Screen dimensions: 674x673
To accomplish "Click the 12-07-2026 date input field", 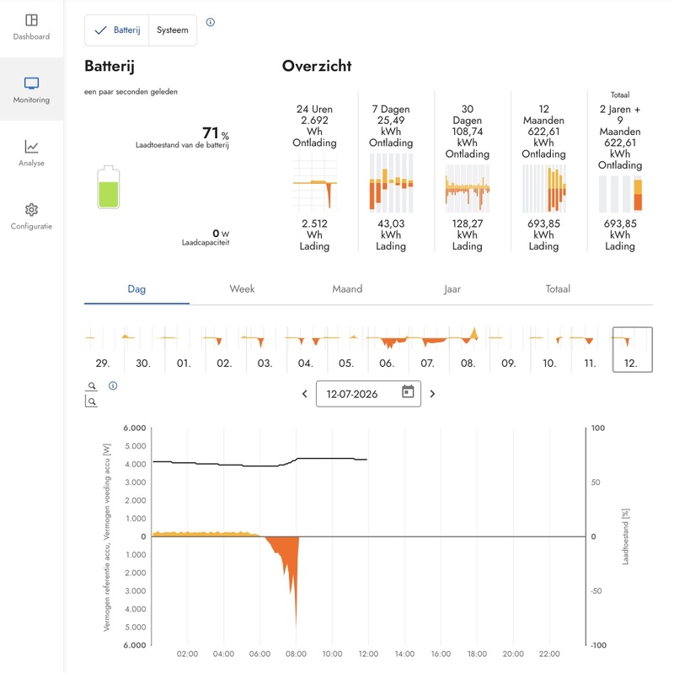I will click(x=368, y=394).
